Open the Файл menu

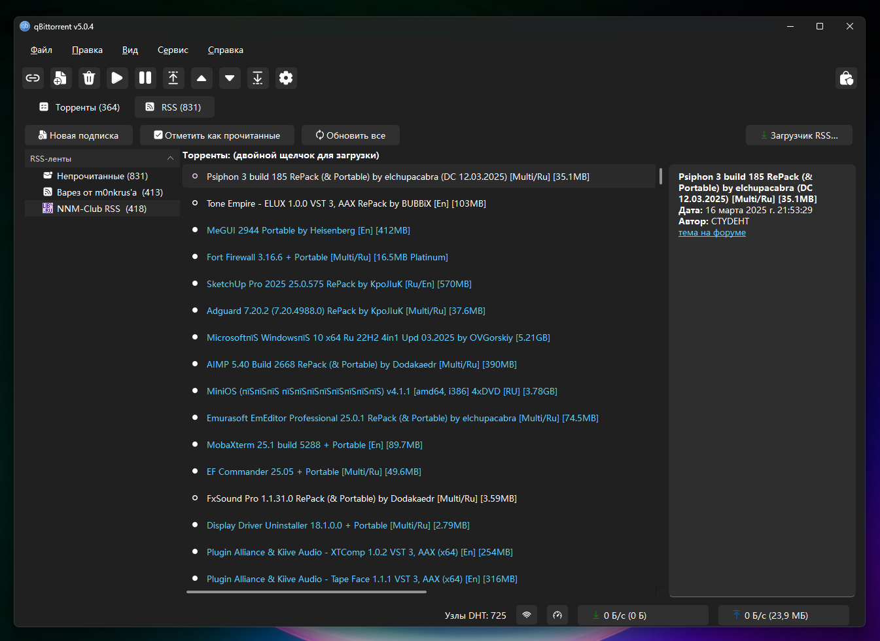click(41, 50)
